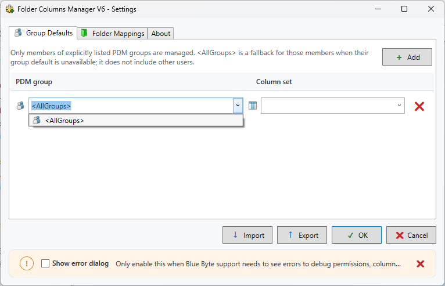Click the Blue Byte support hint text

[258, 264]
